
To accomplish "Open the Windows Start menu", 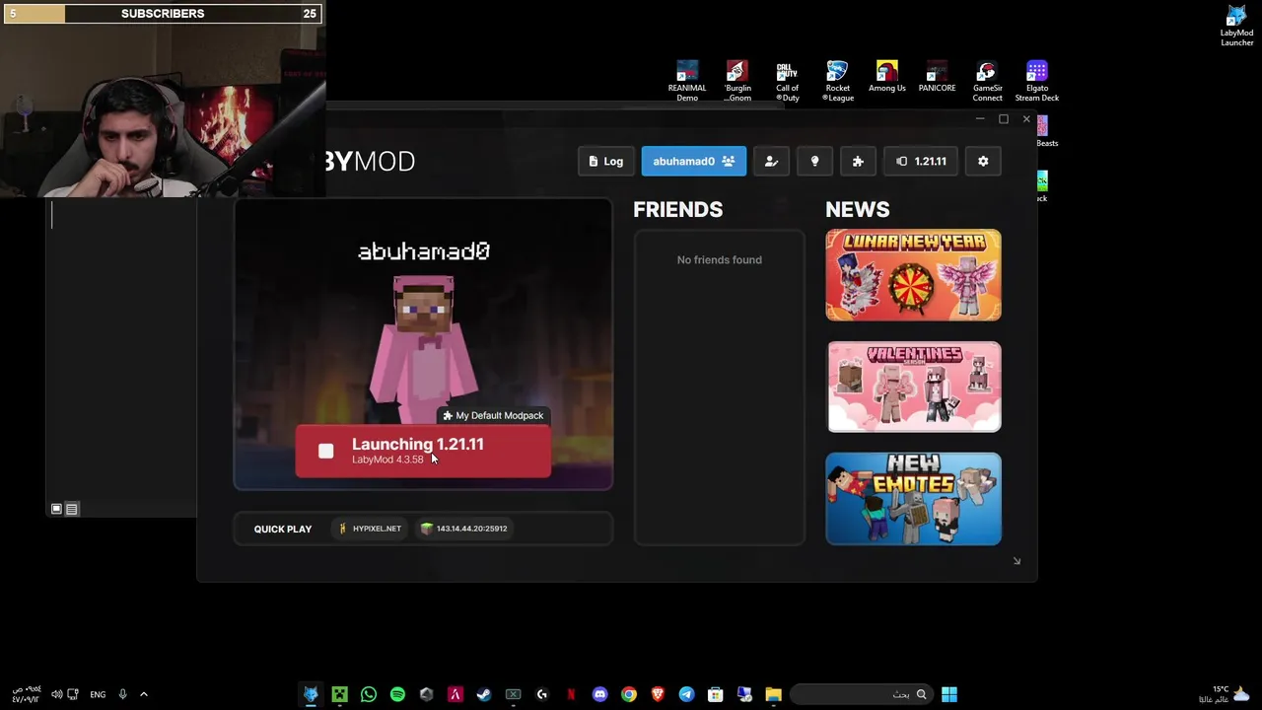I will [x=948, y=694].
